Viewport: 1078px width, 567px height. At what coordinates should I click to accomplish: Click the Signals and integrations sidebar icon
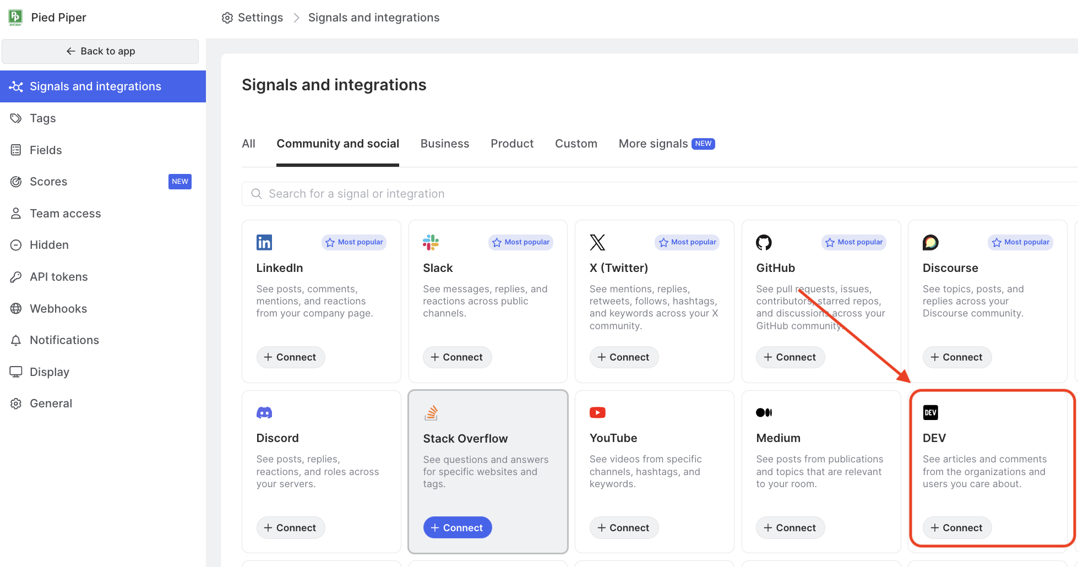point(16,86)
